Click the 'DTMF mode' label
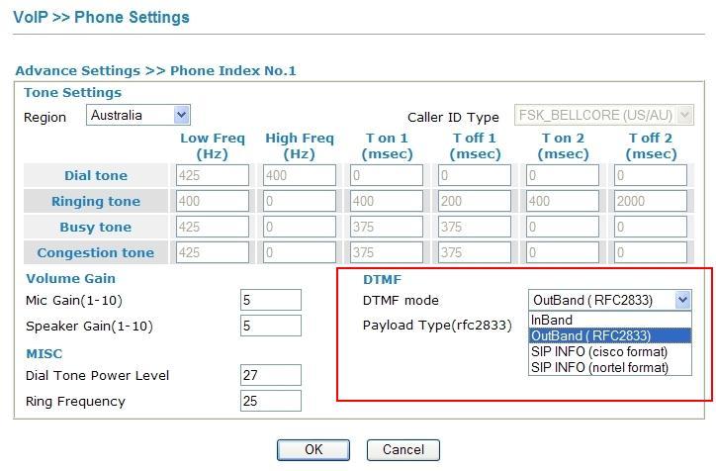 [x=401, y=300]
